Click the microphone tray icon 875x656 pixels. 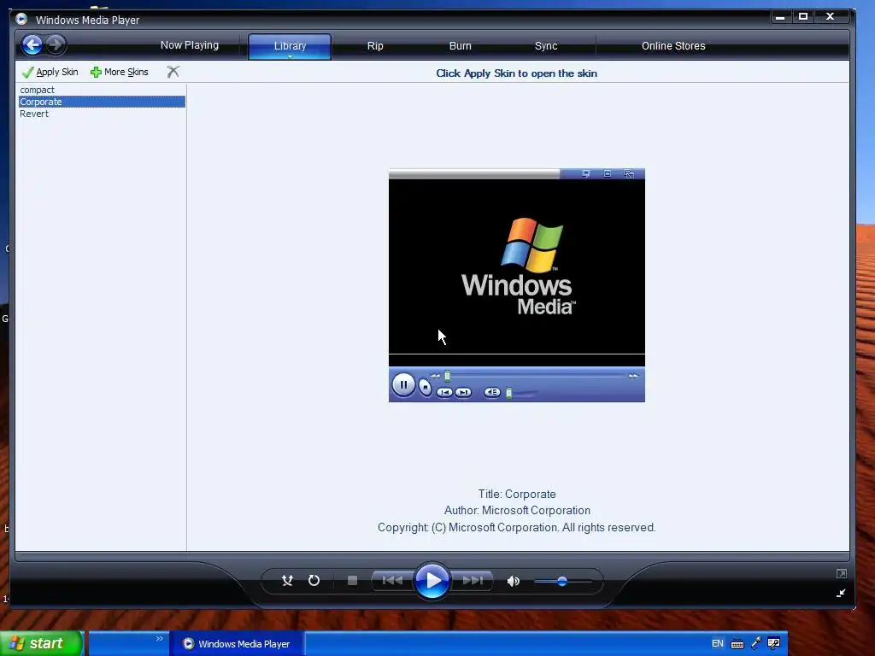pos(756,643)
